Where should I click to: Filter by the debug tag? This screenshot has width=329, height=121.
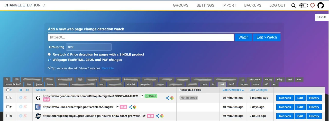268,80
